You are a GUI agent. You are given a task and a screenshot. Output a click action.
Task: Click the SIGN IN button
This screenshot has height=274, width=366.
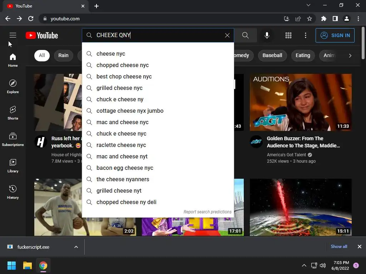(335, 35)
